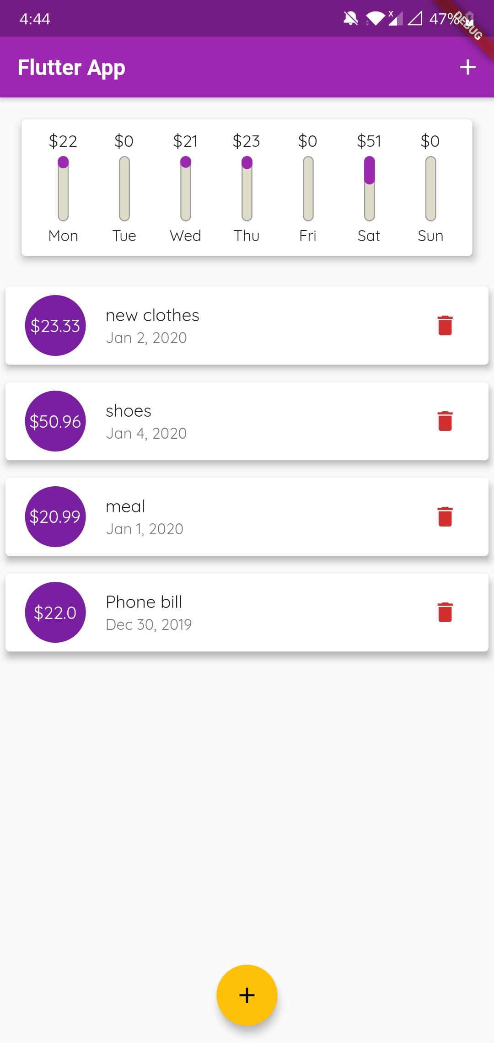Tap the Thursday chart bar
Screen dimensions: 494x1043
(247, 188)
